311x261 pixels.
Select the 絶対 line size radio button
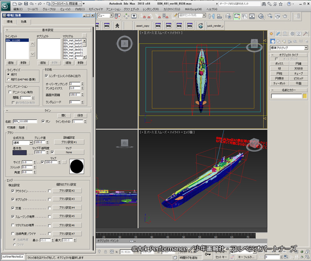click(x=9, y=74)
